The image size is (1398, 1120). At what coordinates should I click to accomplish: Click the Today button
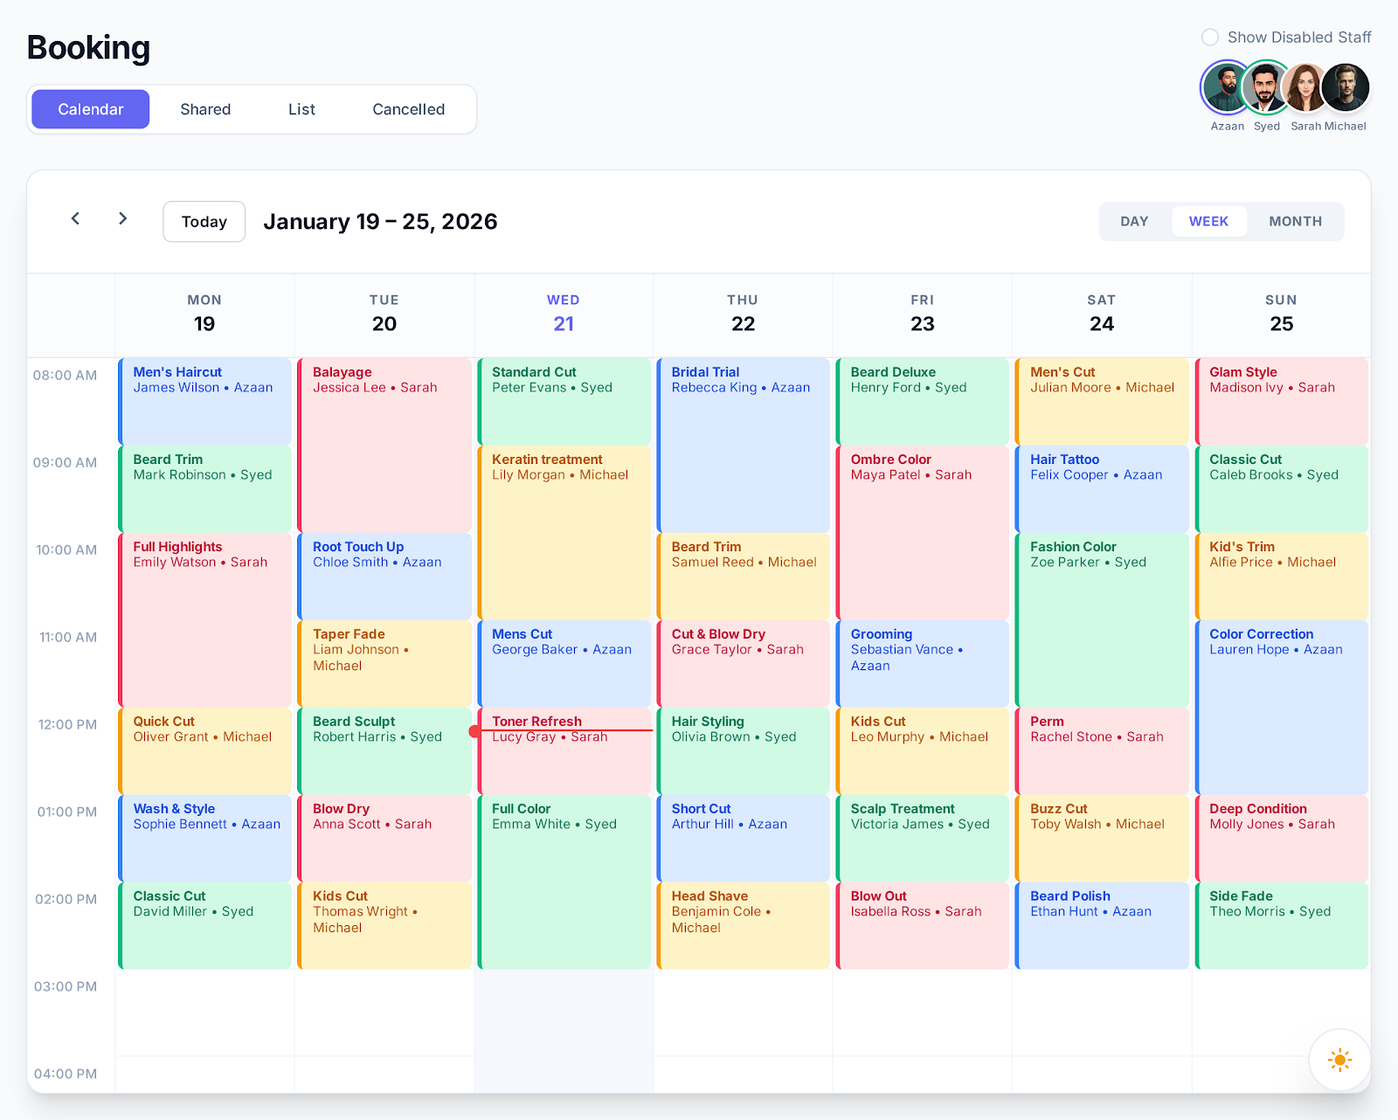(x=204, y=222)
